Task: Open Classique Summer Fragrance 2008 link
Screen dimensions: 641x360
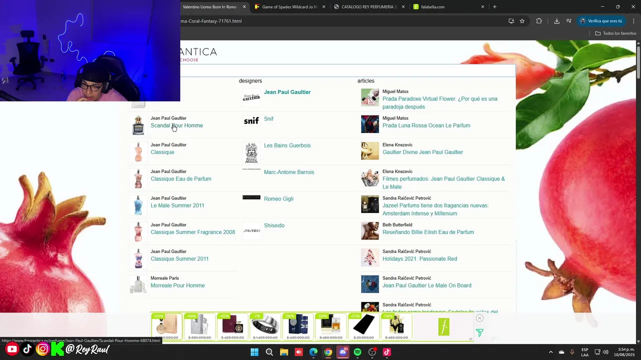Action: point(193,232)
